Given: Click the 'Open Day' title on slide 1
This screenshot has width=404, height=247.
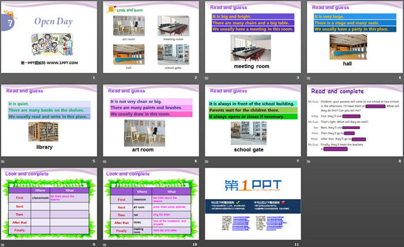Looking at the screenshot, I should [x=54, y=21].
